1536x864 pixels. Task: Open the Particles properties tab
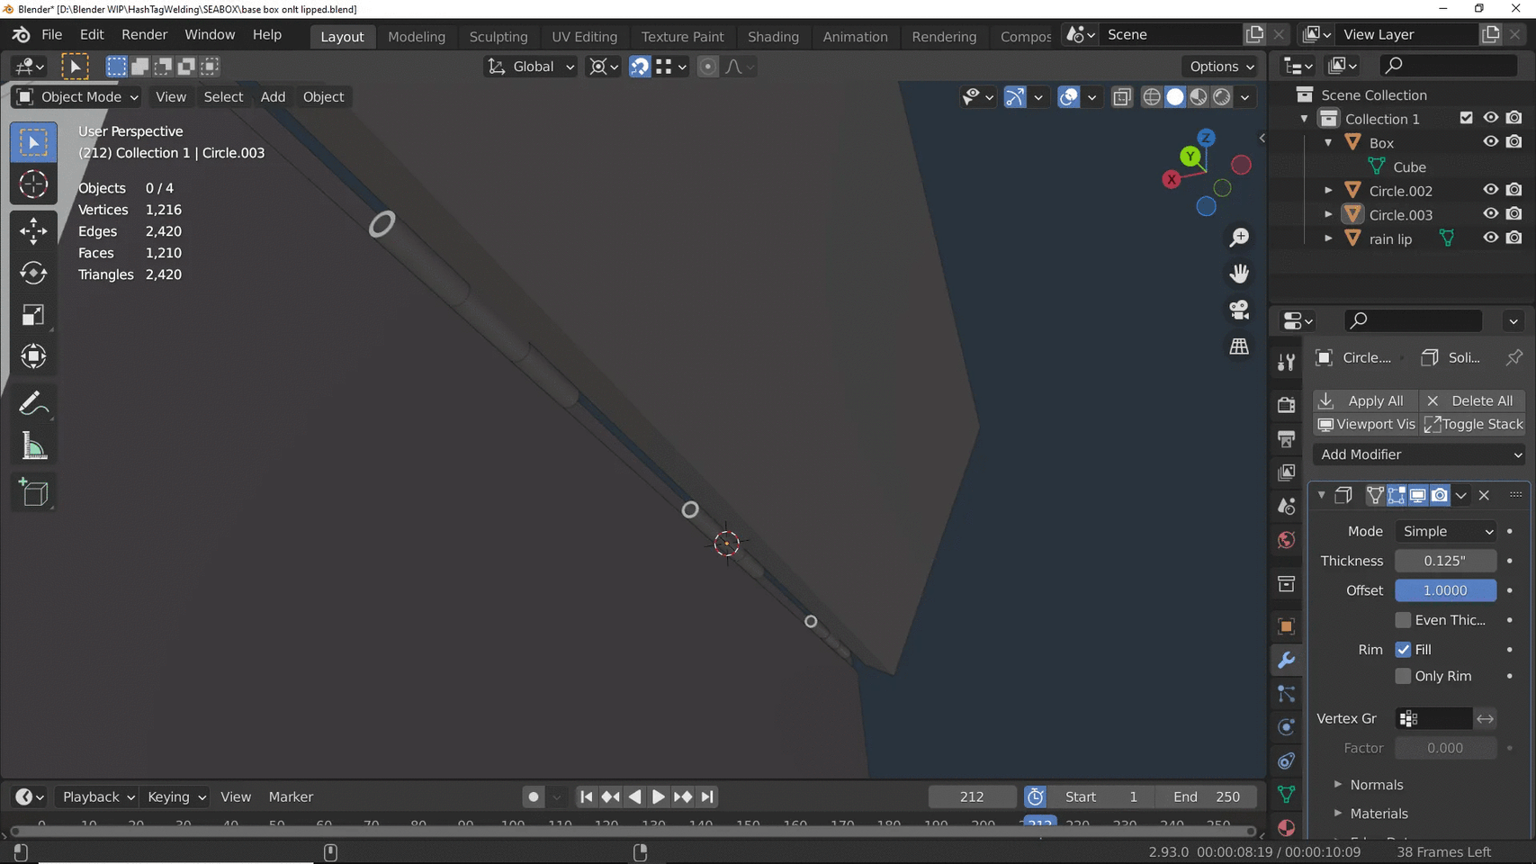1287,694
